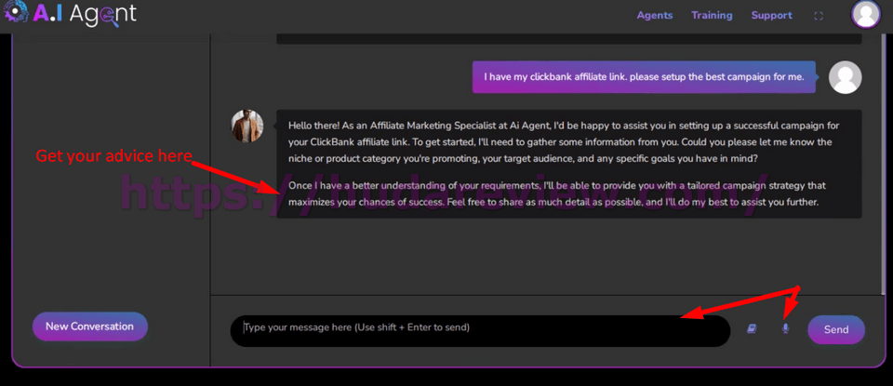
Task: Select the 'Once I have a better understanding' paragraph
Action: 557,193
